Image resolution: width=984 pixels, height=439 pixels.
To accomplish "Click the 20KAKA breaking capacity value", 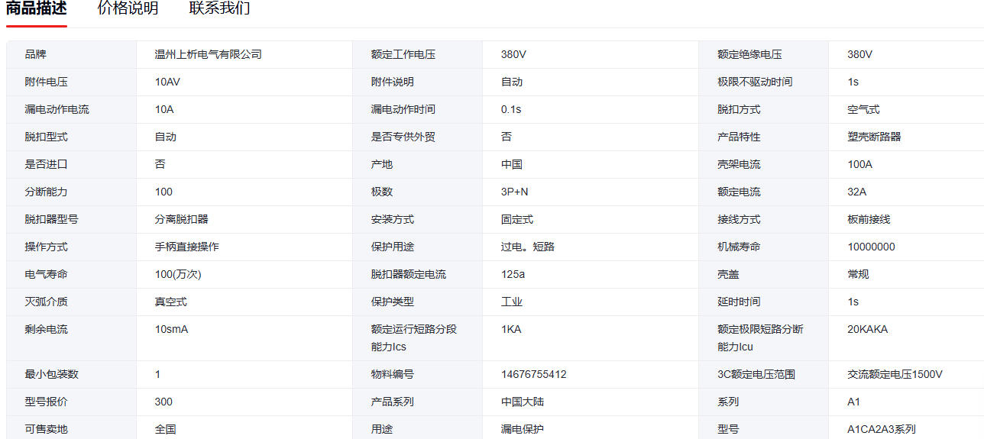I will click(867, 329).
